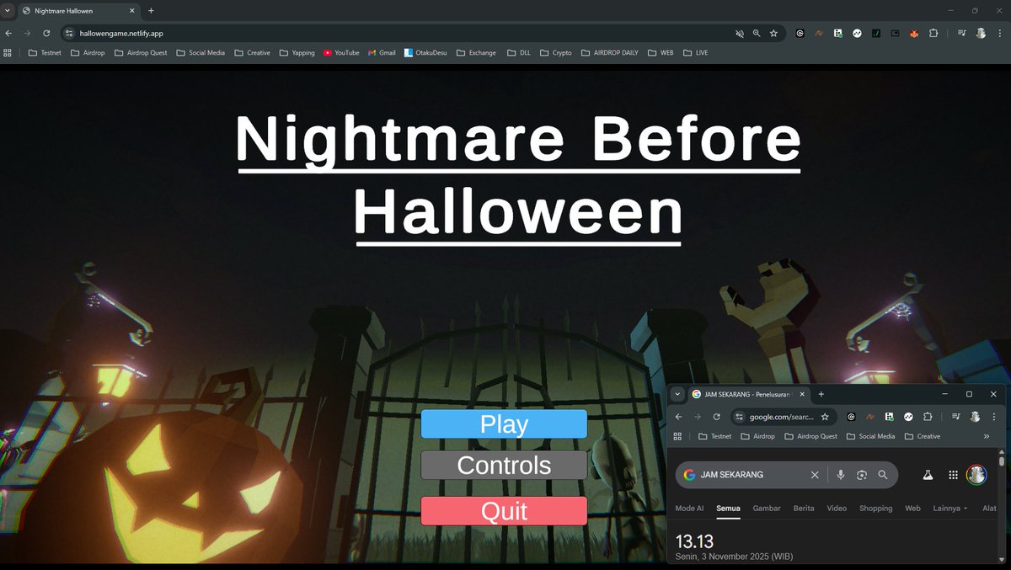
Task: Click the Google search page scrollbar thumb
Action: coord(1002,461)
